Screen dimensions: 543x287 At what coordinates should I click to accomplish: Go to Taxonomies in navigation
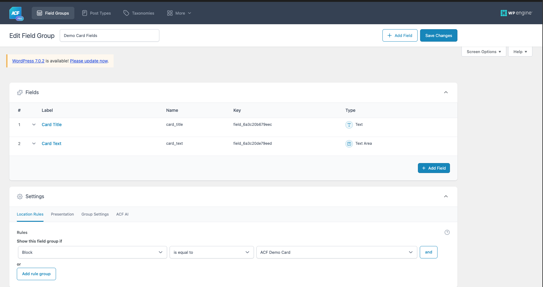139,13
